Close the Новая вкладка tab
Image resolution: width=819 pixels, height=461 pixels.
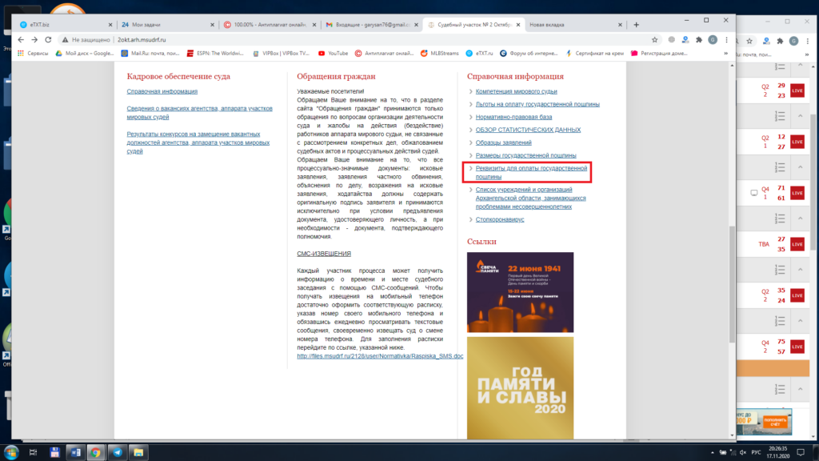[x=620, y=25]
